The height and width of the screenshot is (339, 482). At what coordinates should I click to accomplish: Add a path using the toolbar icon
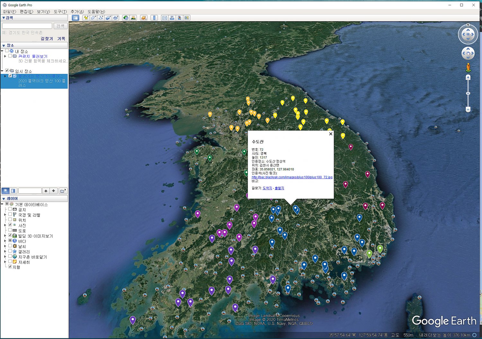(101, 18)
